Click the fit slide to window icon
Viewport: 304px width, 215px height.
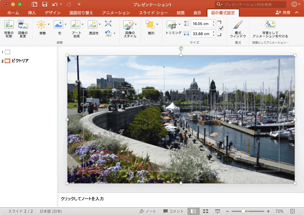(x=293, y=211)
